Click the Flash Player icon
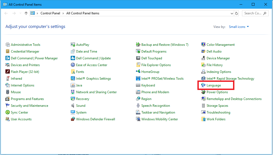 (x=8, y=72)
